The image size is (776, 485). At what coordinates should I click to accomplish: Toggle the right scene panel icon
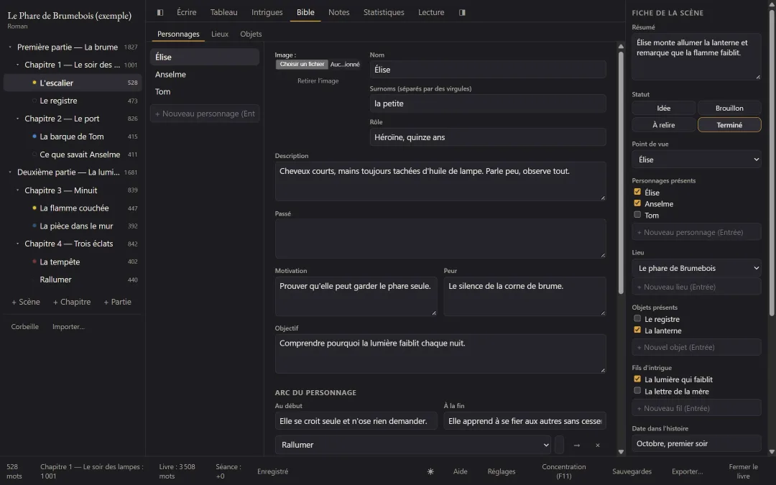(462, 12)
